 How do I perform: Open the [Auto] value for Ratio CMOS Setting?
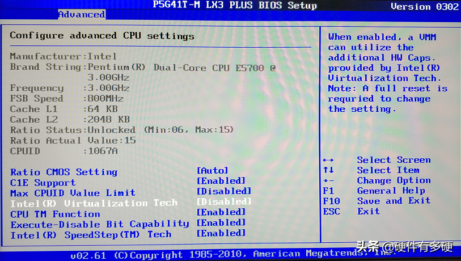coord(213,170)
